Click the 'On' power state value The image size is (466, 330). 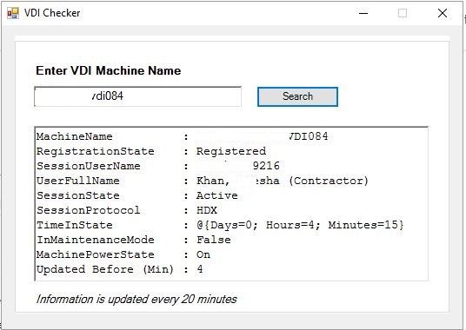coord(203,254)
